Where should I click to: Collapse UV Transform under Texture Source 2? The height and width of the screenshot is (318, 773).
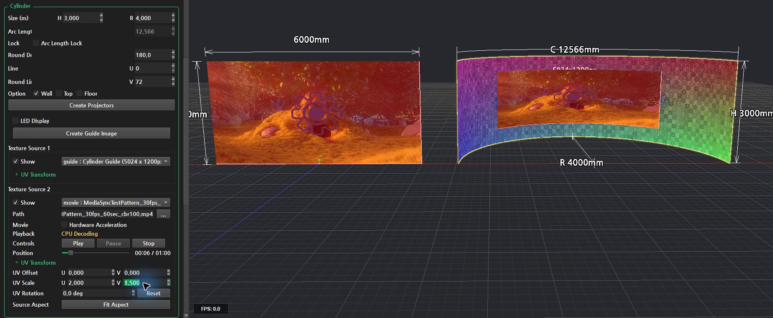pyautogui.click(x=36, y=263)
